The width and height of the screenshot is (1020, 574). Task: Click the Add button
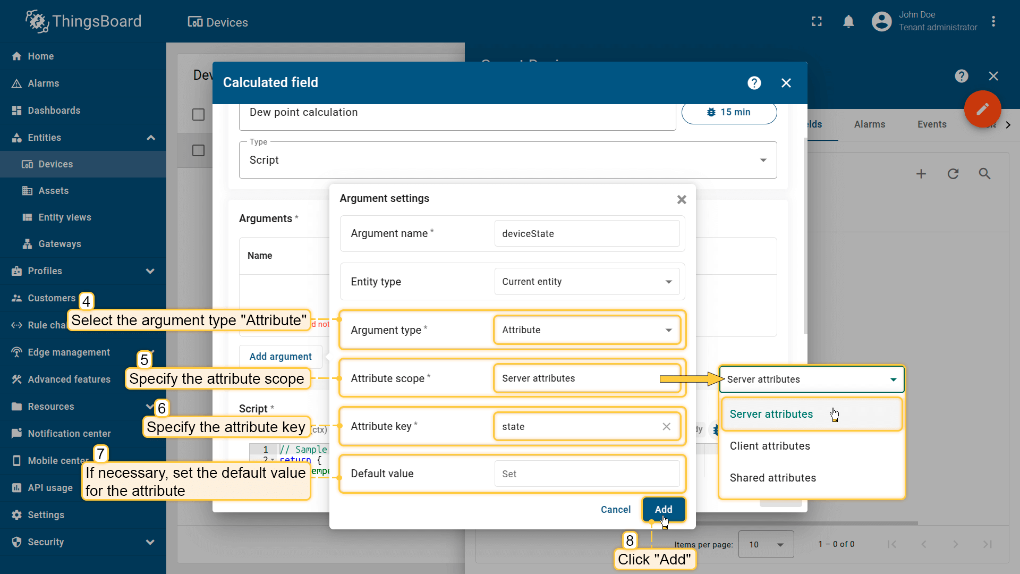point(663,509)
